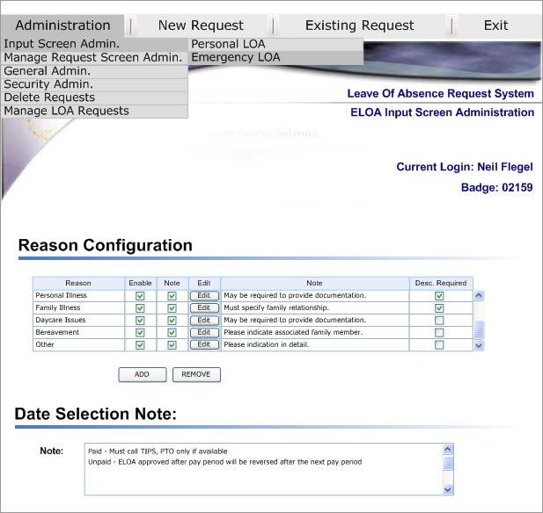Check Desc. Required for Daycare Issues

point(439,321)
